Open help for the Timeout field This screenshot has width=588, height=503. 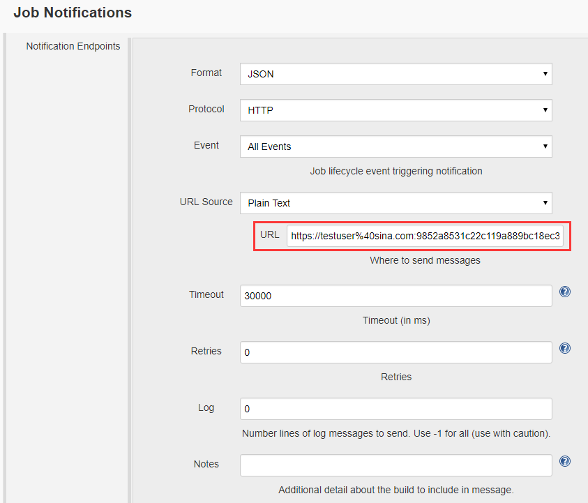[x=565, y=292]
